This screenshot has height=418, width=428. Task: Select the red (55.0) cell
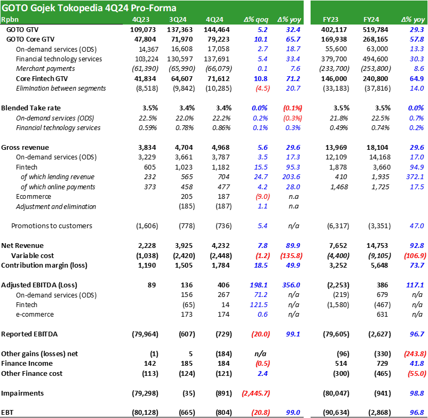click(416, 374)
